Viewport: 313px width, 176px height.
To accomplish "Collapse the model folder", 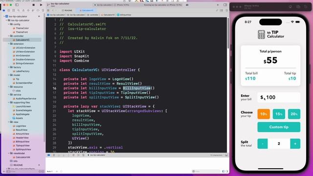I will click(9, 75).
